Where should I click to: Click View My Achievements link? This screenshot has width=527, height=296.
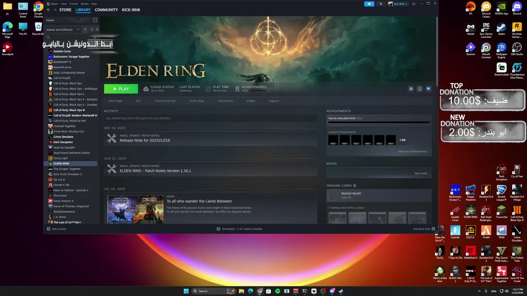(412, 151)
